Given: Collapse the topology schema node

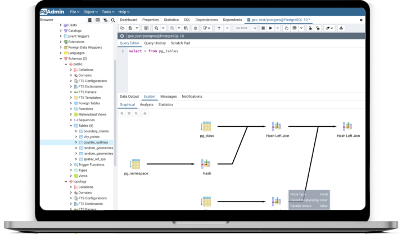Looking at the screenshot, I should coord(66,181).
